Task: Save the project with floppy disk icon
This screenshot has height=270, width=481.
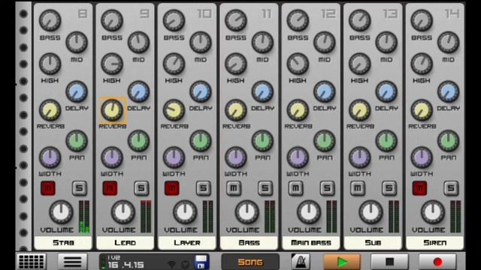Action: [x=201, y=262]
